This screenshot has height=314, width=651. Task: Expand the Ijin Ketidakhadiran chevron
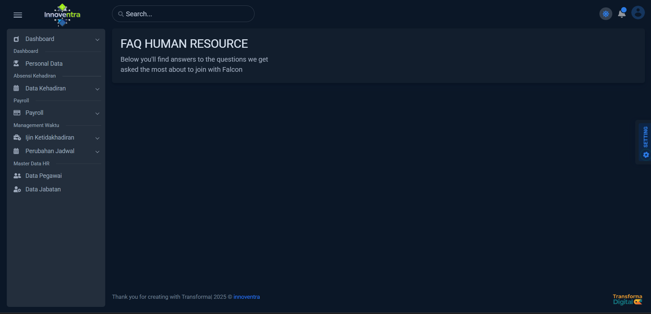click(97, 138)
